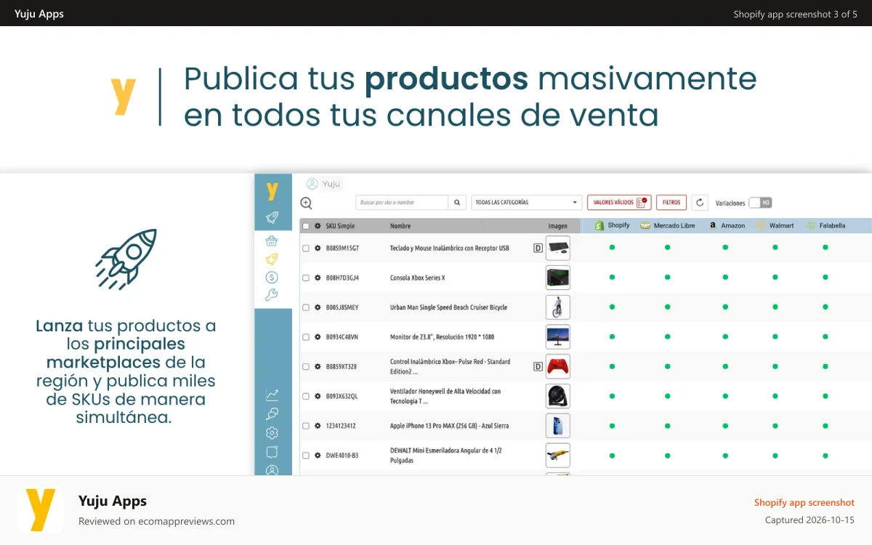This screenshot has height=545, width=872.
Task: Open gear options for SKU DWE4010-B3
Action: (318, 456)
